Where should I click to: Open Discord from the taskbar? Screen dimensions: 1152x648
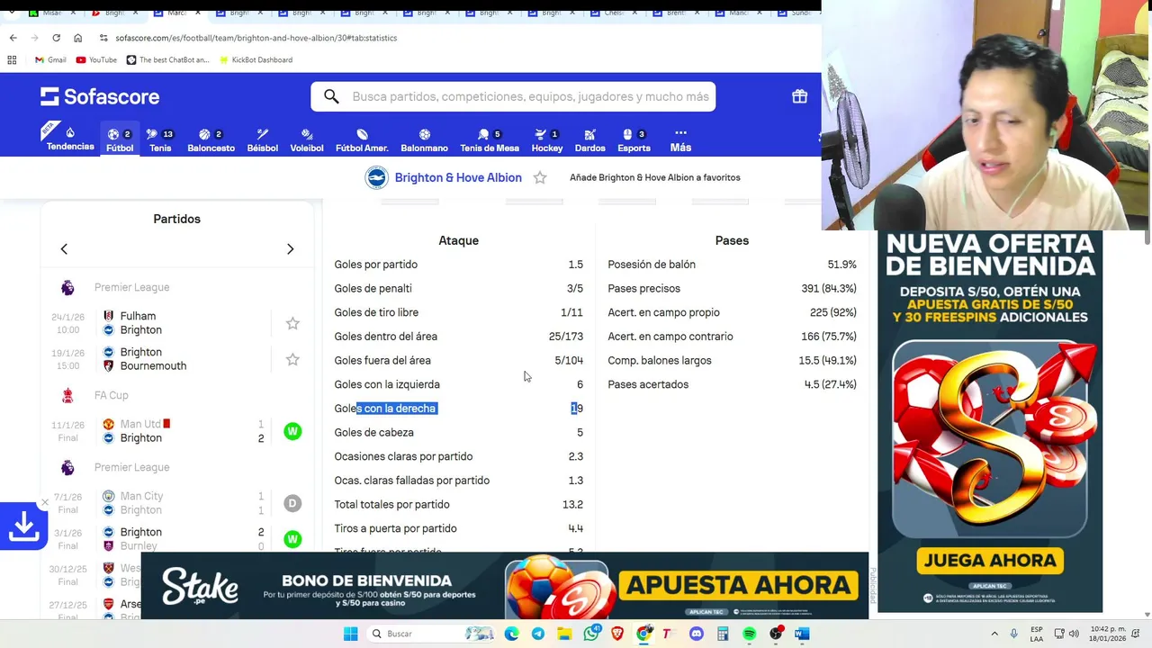[x=696, y=634]
